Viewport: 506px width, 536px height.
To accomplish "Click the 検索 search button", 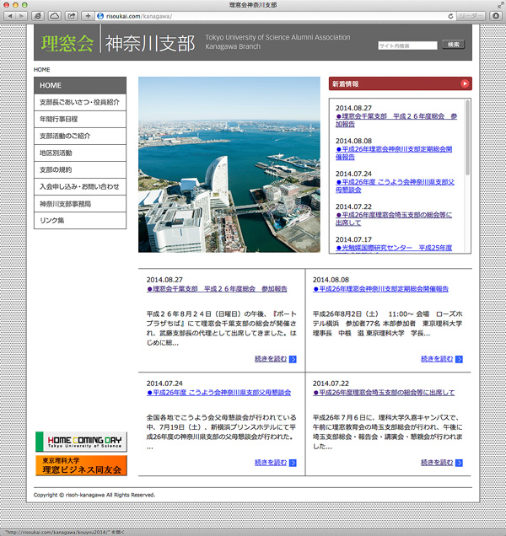I will [x=454, y=45].
